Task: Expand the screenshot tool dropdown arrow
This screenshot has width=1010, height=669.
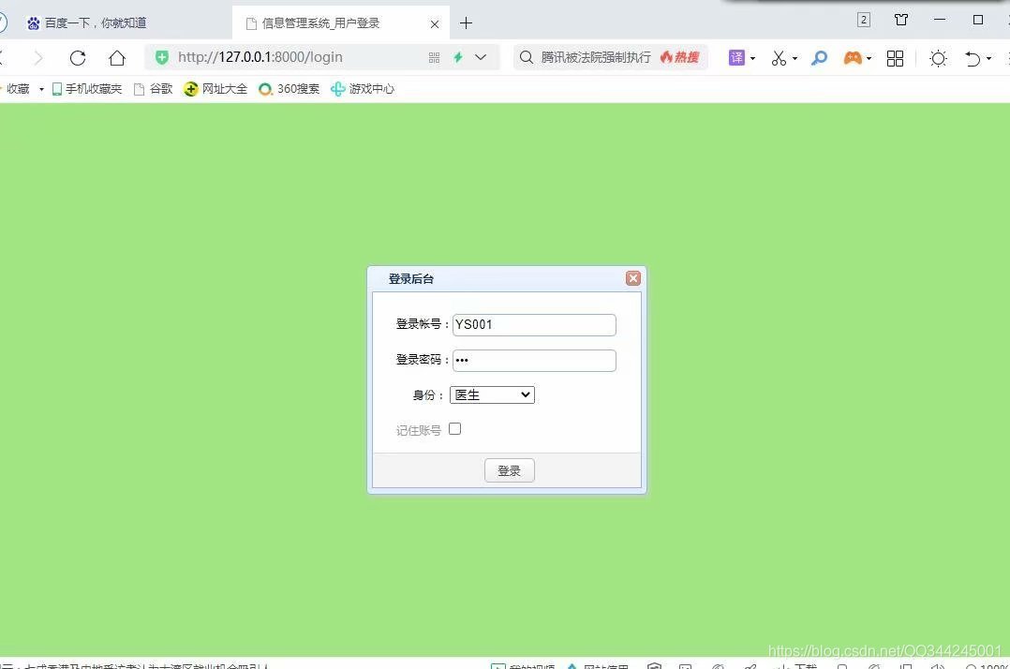Action: (795, 59)
